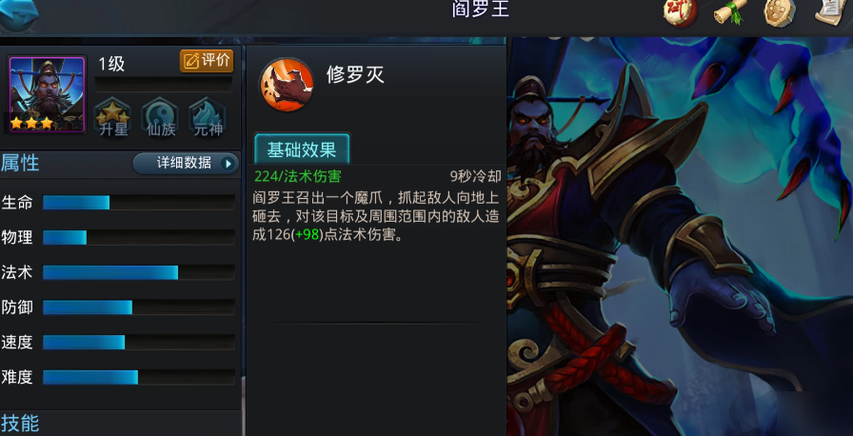Open the scroll tied with green ribbon

click(x=730, y=12)
